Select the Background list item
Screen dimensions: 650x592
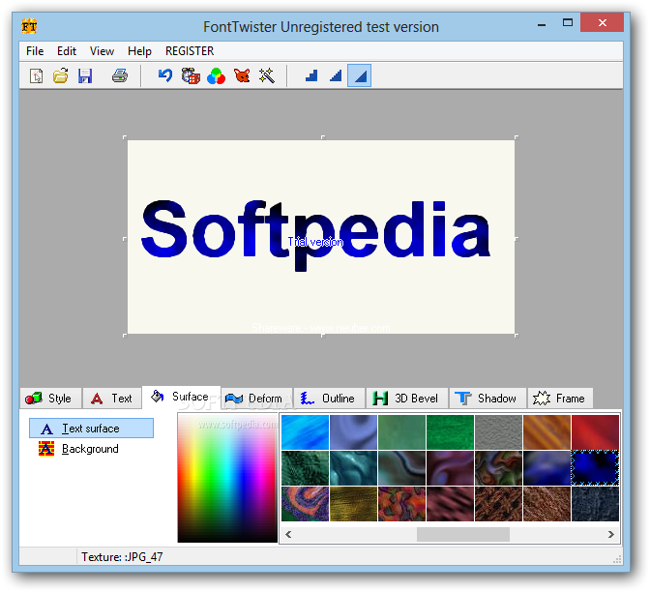78,449
